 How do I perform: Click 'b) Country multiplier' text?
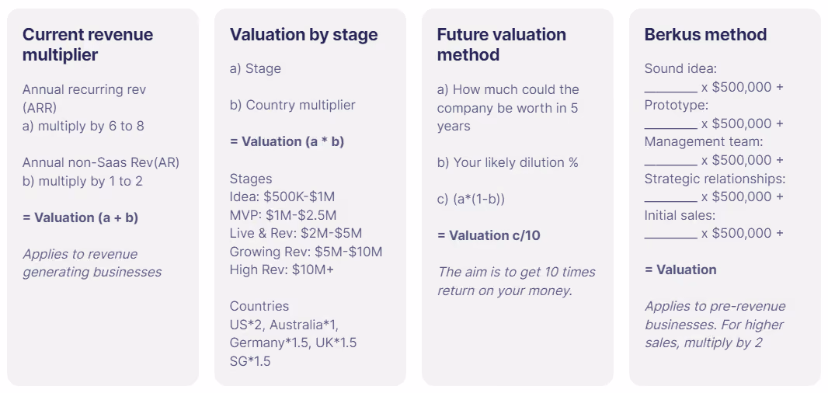293,105
